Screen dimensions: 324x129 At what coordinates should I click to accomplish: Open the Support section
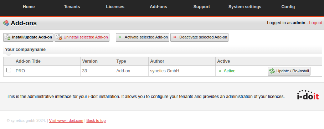point(201,7)
